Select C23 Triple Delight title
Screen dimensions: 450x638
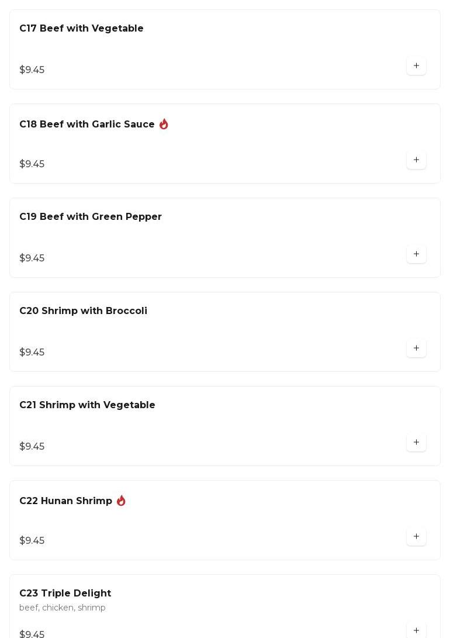(65, 594)
